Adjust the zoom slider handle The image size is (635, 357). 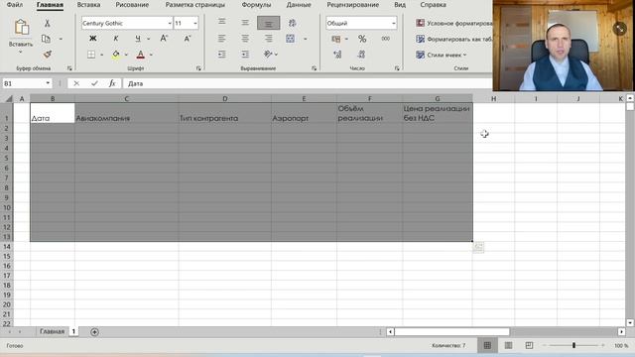[573, 345]
